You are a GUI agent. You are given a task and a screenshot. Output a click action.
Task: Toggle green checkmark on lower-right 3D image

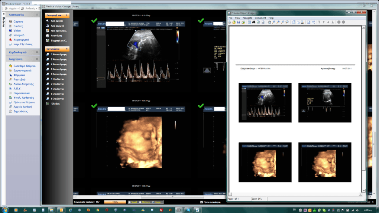click(x=201, y=106)
